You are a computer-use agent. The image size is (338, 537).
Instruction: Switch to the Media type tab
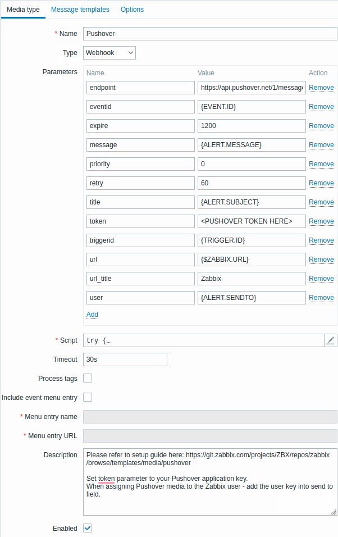[x=23, y=10]
